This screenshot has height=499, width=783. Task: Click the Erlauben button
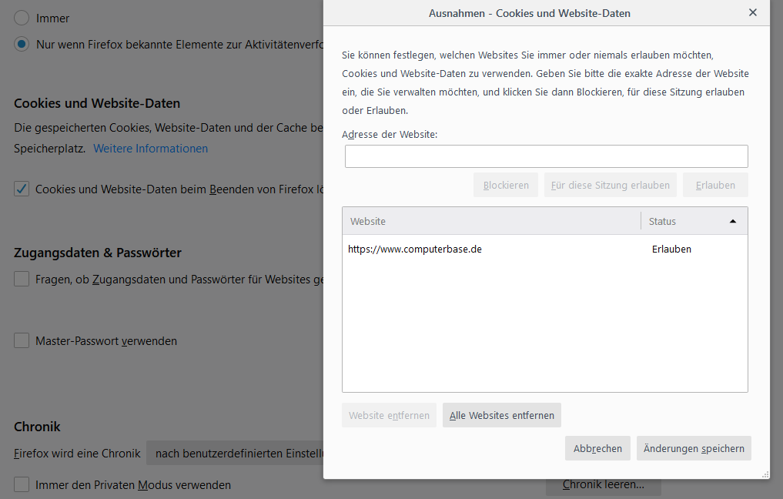tap(715, 186)
